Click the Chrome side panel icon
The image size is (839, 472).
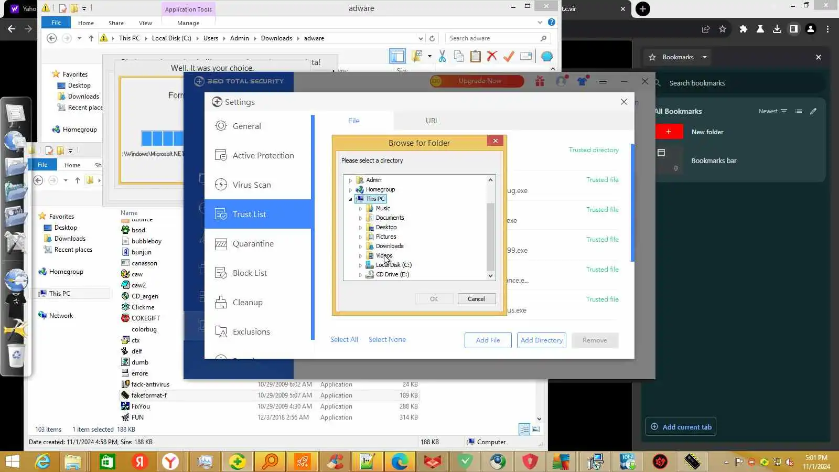[x=794, y=29]
